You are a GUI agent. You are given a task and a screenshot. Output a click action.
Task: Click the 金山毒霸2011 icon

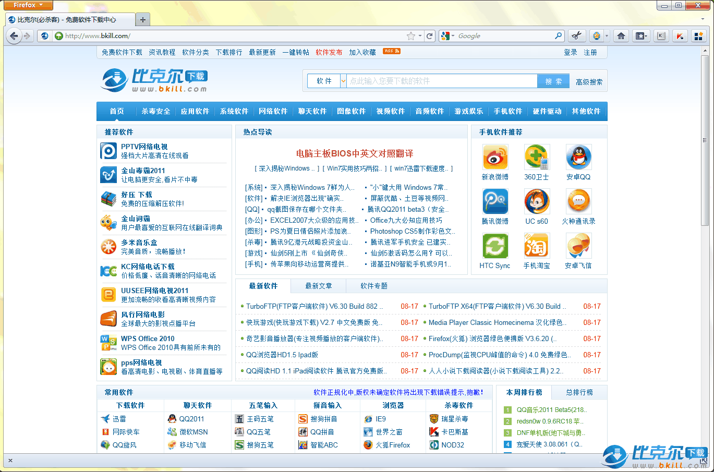108,175
